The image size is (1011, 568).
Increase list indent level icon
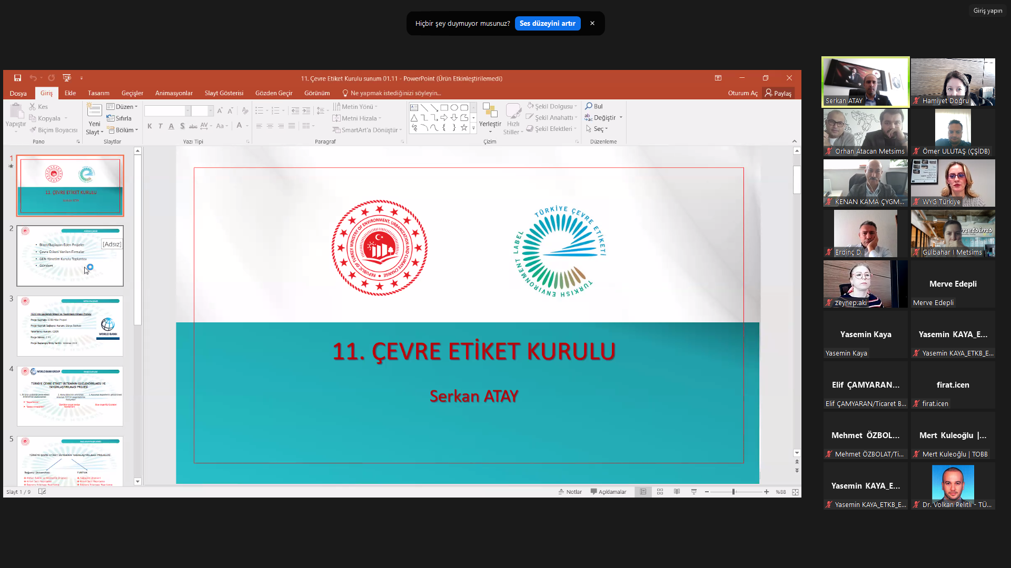click(x=306, y=110)
